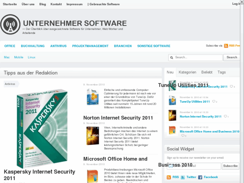Screen dimensions: 244x183
Task: Click the Twitter text link
Action: point(191,177)
